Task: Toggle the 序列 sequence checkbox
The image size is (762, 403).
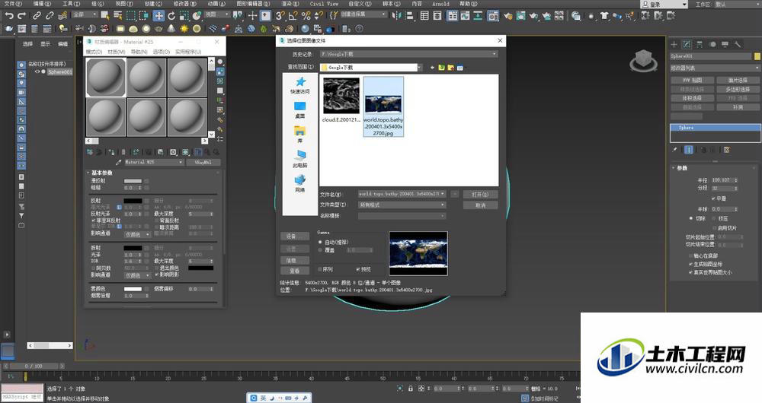Action: tap(320, 269)
